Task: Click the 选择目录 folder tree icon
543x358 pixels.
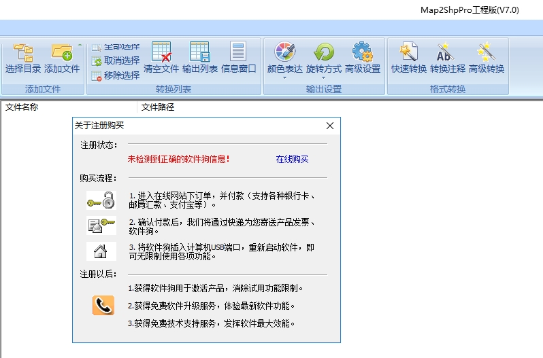Action: (23, 52)
